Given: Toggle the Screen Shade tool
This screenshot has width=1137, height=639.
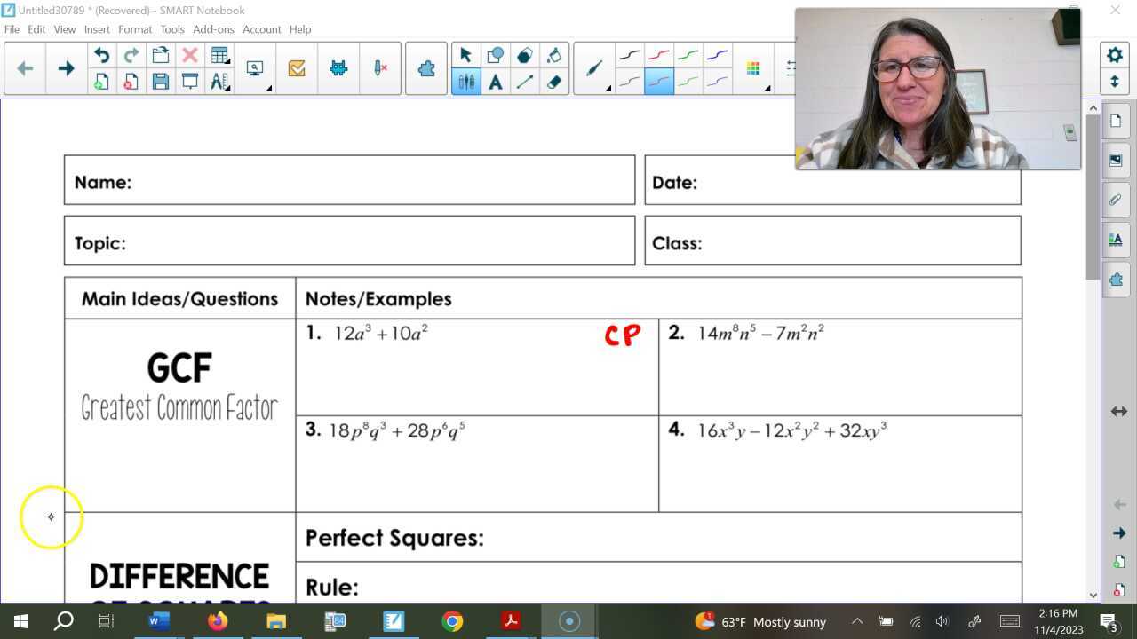Looking at the screenshot, I should [x=190, y=83].
